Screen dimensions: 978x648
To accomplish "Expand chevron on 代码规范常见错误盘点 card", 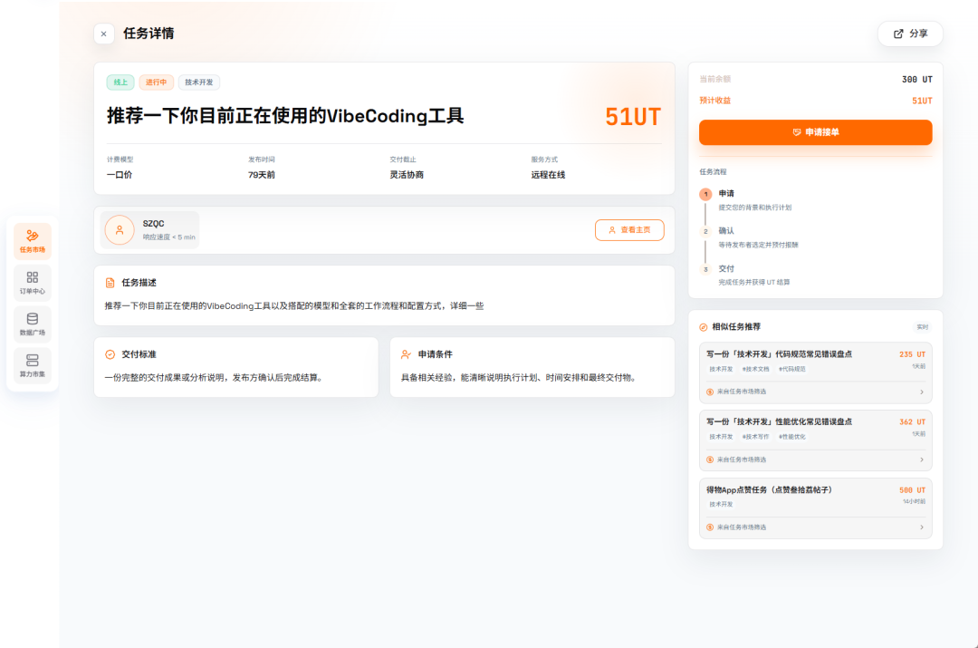I will point(922,392).
